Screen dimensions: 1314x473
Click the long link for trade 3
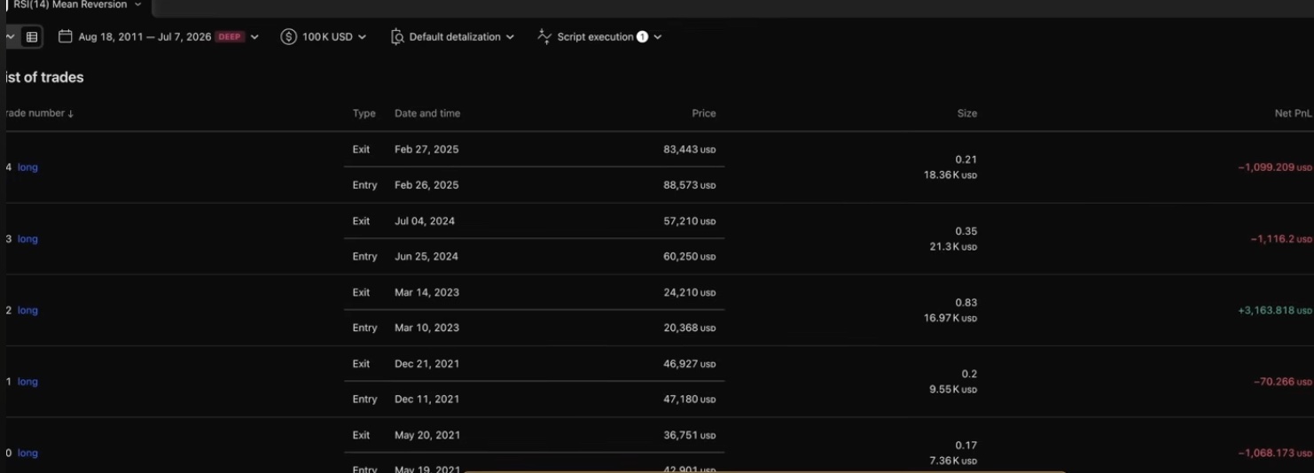tap(27, 239)
